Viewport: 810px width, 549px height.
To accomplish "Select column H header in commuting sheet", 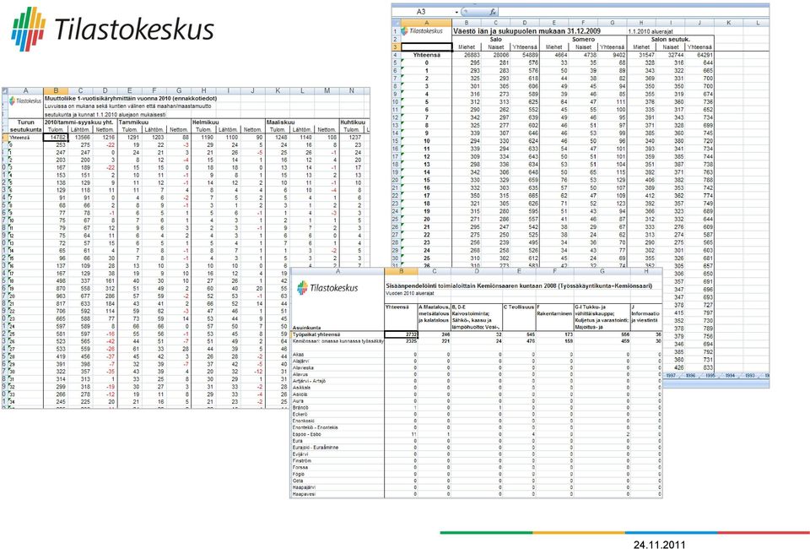I will 645,271.
